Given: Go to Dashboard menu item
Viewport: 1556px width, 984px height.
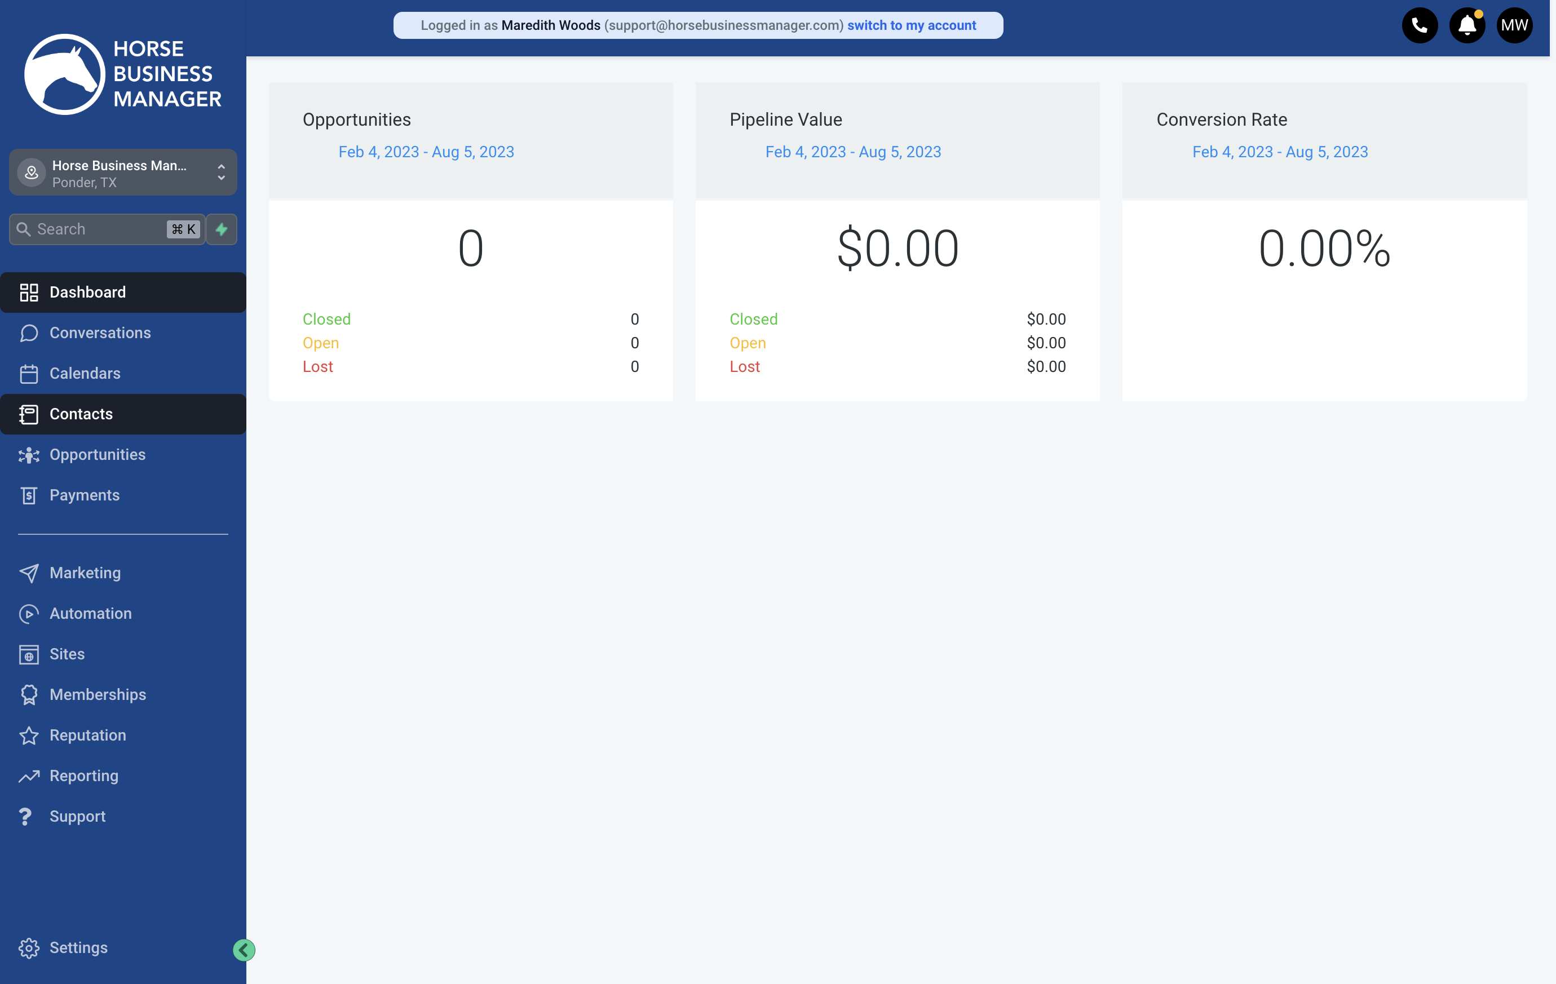Looking at the screenshot, I should point(123,292).
